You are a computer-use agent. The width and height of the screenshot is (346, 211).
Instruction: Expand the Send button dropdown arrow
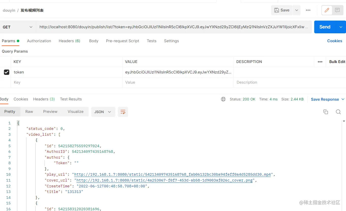341,27
